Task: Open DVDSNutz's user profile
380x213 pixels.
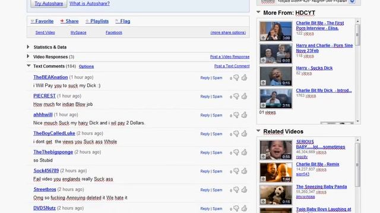Action: pos(45,208)
